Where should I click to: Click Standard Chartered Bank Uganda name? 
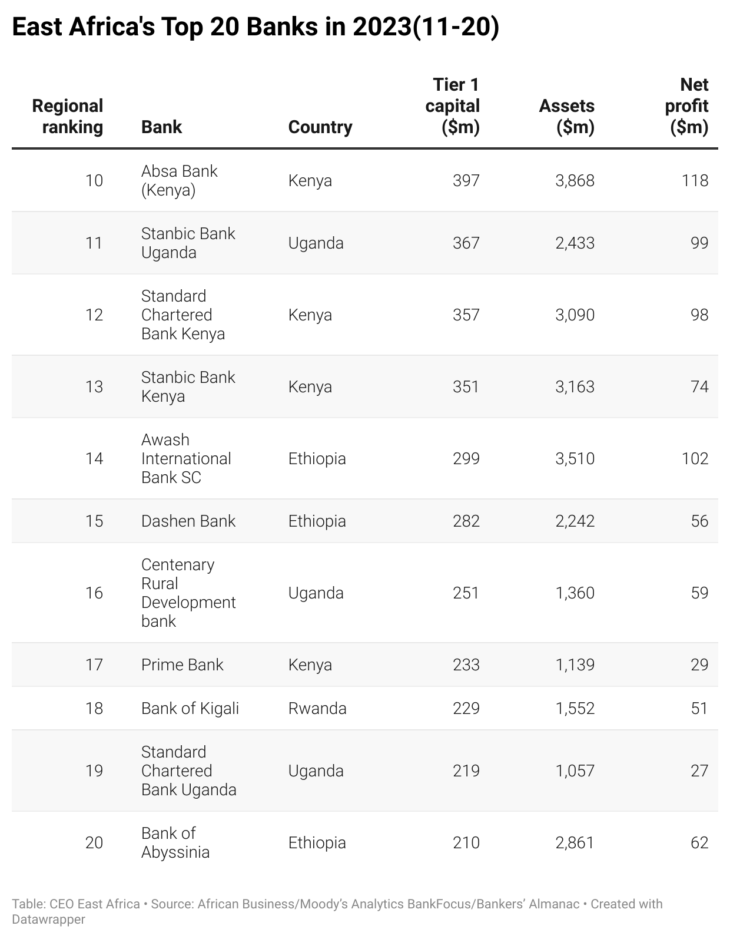coord(188,771)
